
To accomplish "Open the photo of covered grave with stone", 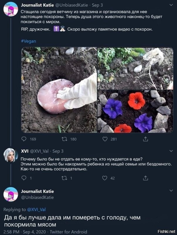I will coord(135,68).
